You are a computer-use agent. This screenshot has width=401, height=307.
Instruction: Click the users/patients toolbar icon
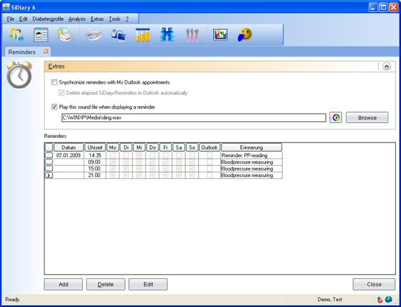click(17, 35)
